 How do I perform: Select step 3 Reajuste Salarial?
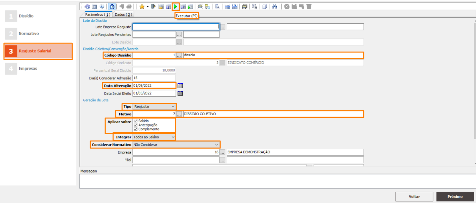point(38,51)
